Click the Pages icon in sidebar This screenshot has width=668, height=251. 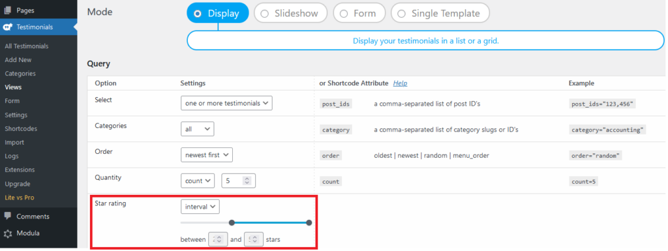[x=7, y=10]
